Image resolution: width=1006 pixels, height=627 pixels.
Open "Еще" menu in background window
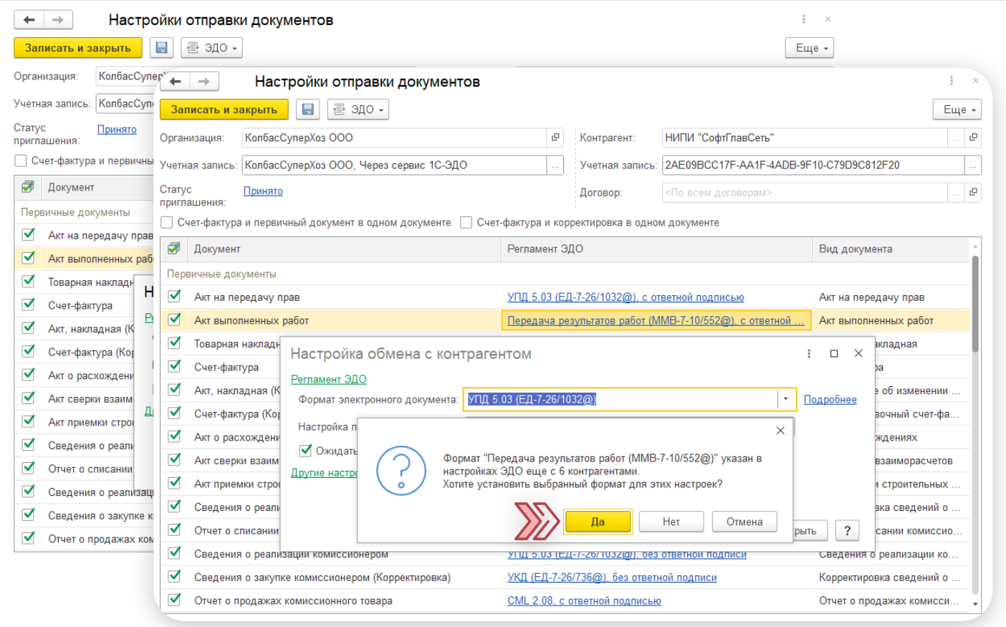pos(809,47)
